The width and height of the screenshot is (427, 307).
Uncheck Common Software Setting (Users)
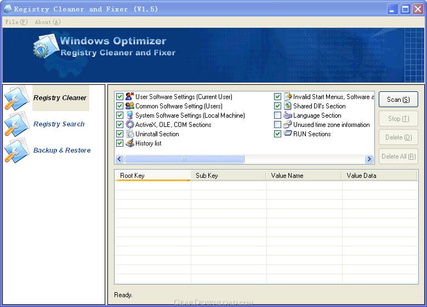click(119, 106)
